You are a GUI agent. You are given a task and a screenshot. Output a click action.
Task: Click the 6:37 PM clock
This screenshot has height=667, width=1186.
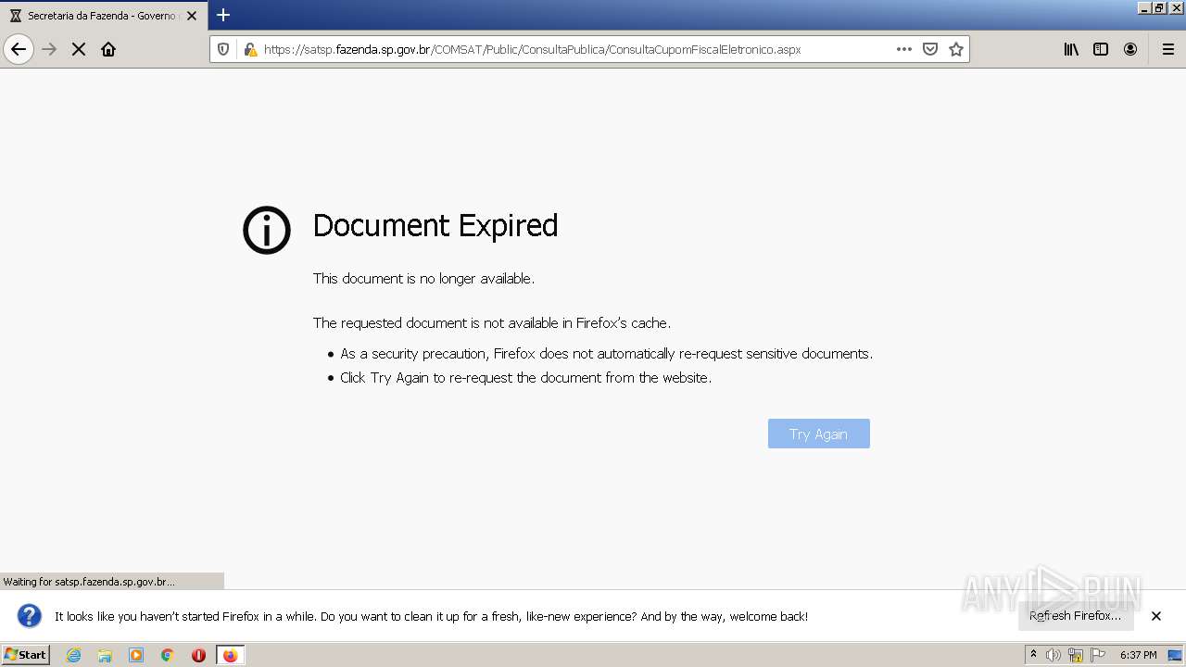(x=1139, y=655)
